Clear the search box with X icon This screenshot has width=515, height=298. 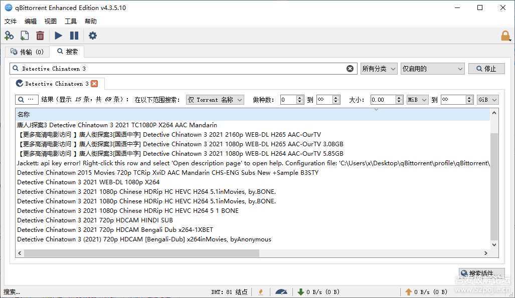point(350,69)
